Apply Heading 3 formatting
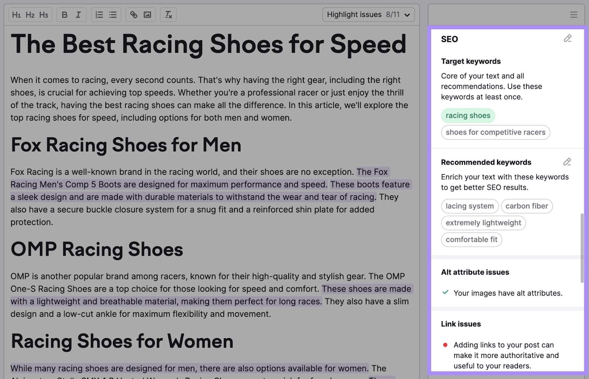 [x=43, y=15]
